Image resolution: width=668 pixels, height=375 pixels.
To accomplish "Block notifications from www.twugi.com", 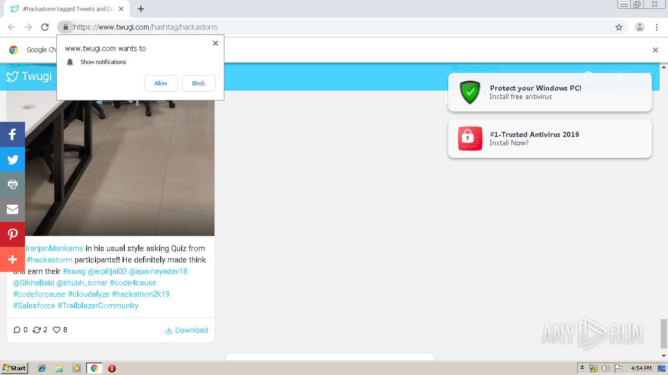I will tap(198, 83).
